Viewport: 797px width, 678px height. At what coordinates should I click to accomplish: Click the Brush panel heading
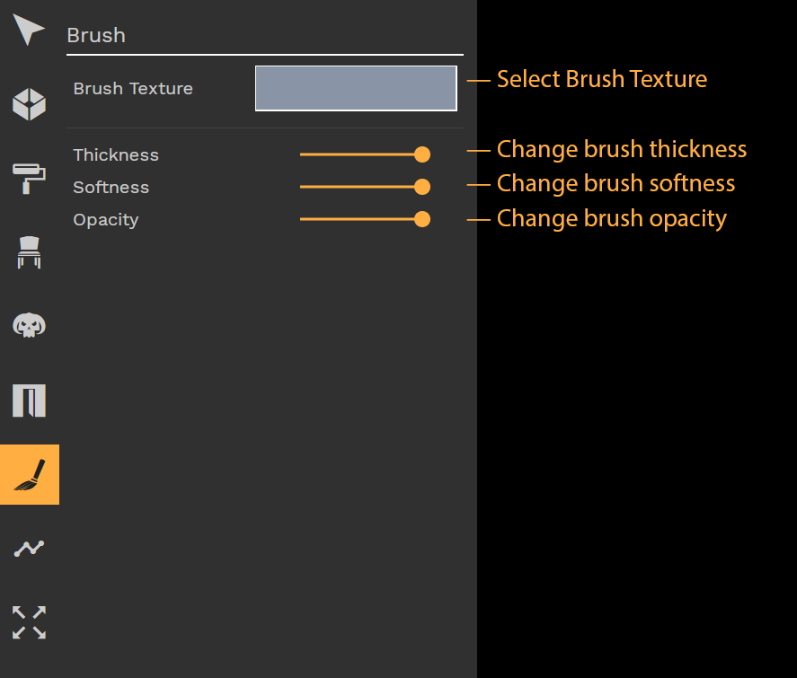pos(96,36)
